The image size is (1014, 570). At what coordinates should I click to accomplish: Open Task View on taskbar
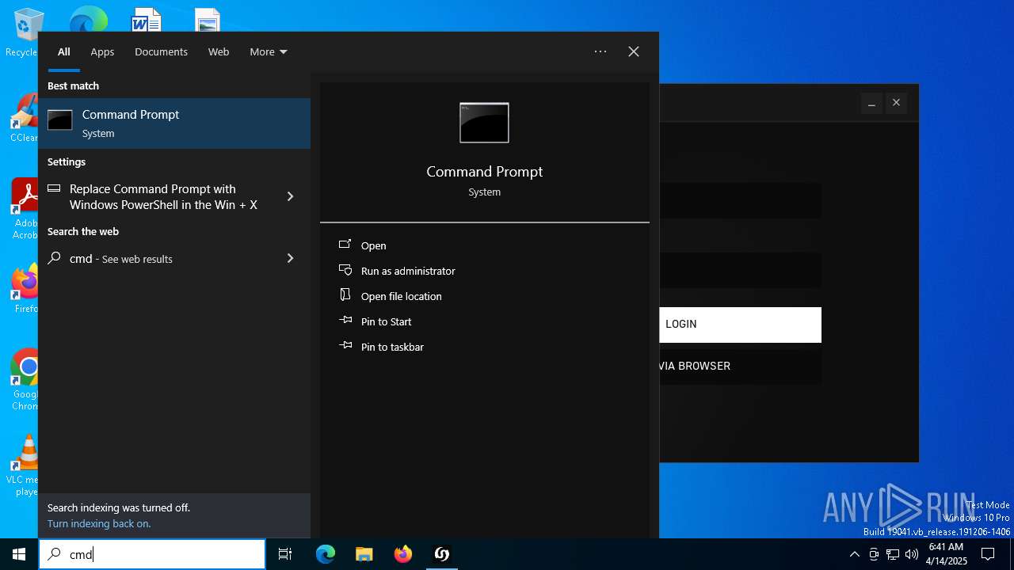click(x=285, y=554)
